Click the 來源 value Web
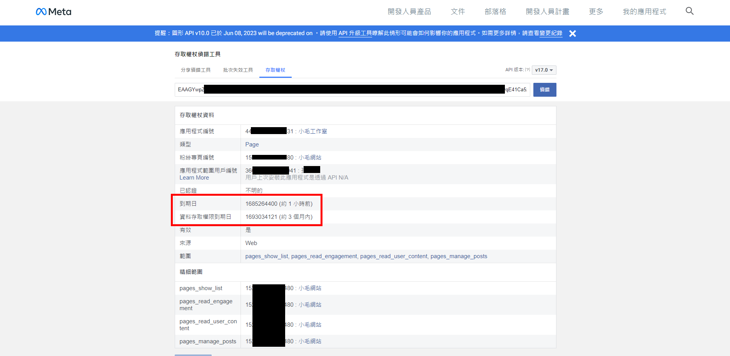Viewport: 730px width, 356px height. pyautogui.click(x=251, y=243)
